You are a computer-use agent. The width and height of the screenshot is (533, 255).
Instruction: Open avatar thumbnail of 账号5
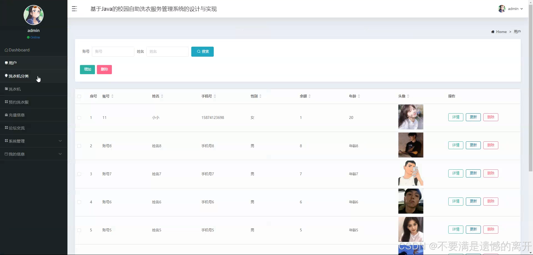411,229
